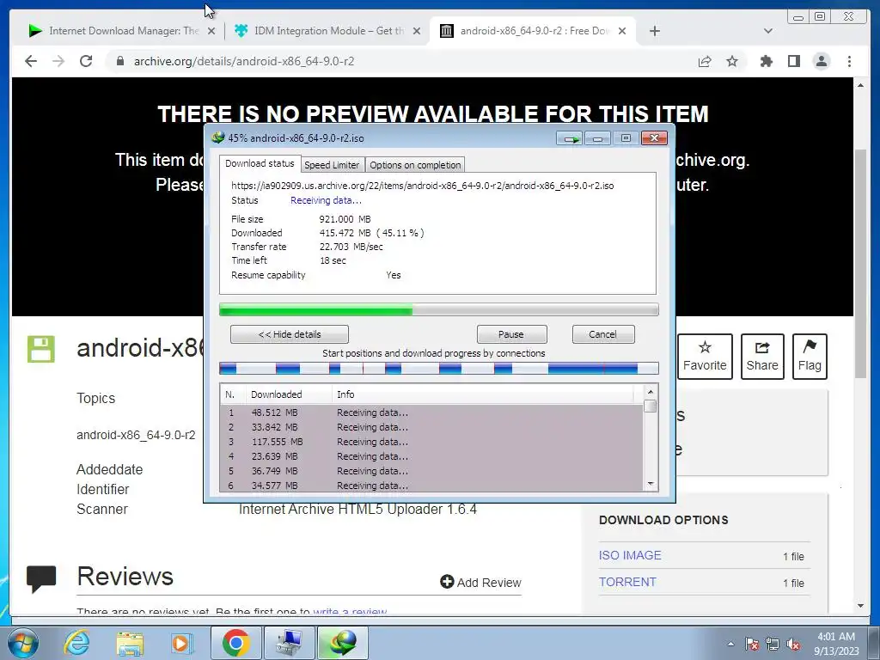Viewport: 880px width, 660px height.
Task: Open Chrome three-dot menu
Action: pos(849,61)
